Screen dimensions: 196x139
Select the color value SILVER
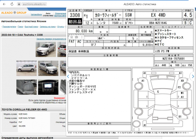tap(22, 126)
